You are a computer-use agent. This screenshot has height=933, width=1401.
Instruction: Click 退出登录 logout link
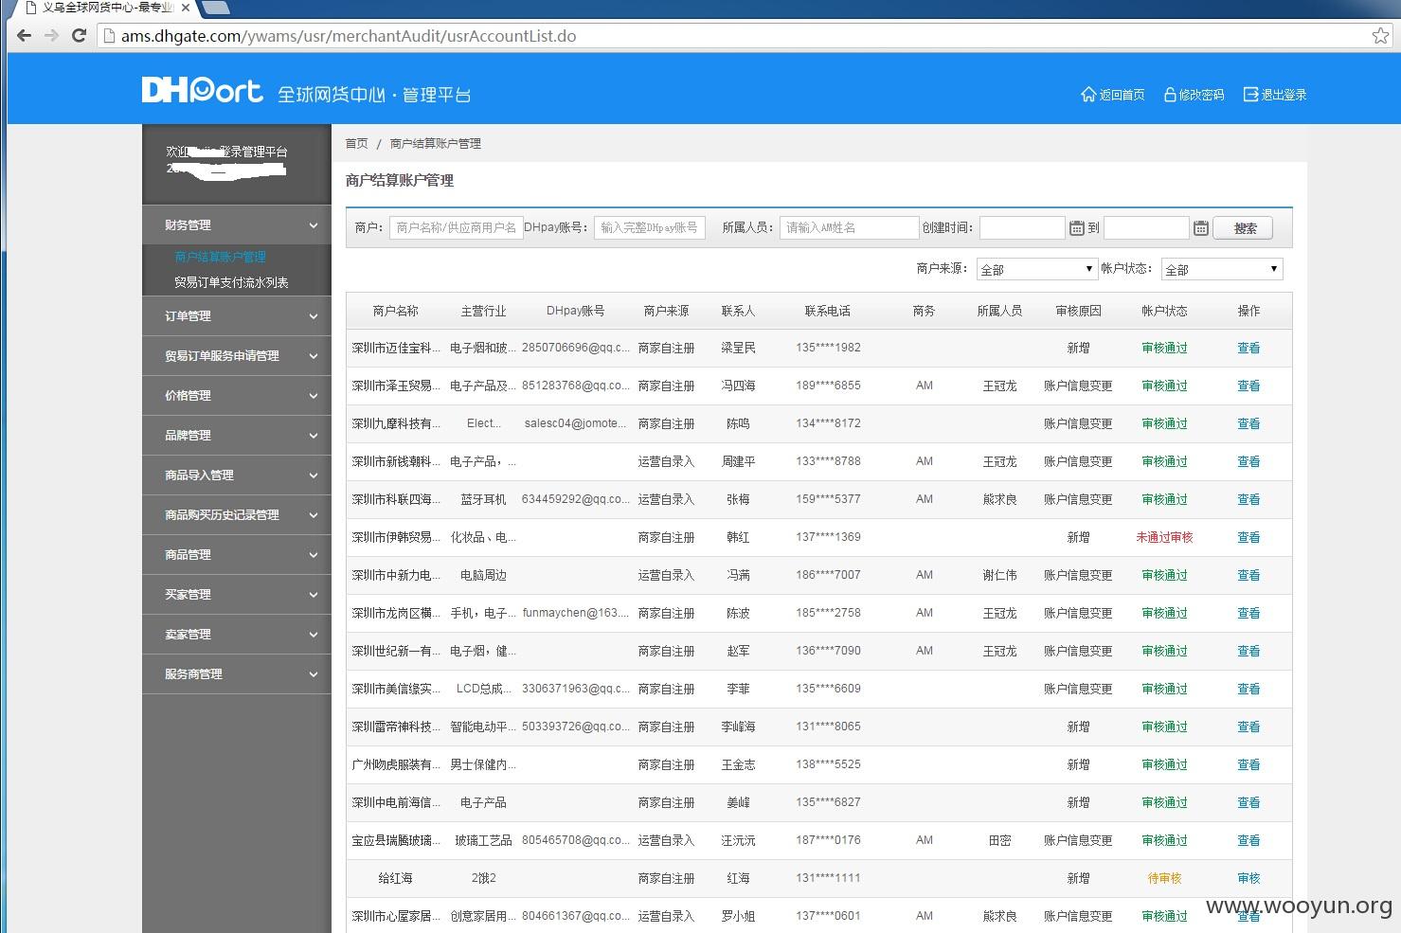pos(1275,95)
